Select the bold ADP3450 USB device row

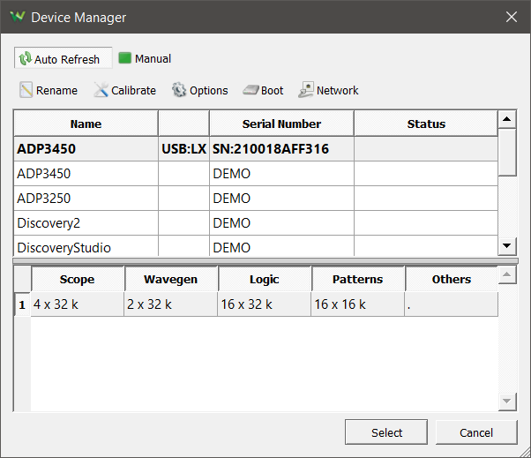click(256, 149)
